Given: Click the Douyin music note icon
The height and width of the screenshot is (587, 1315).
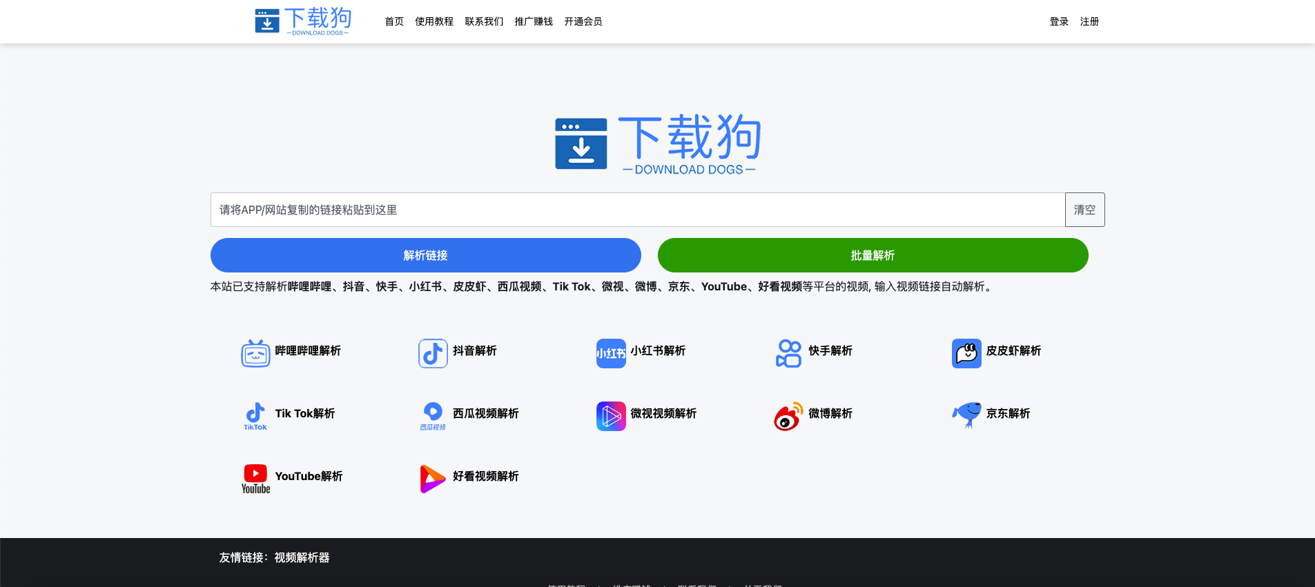Looking at the screenshot, I should (433, 353).
